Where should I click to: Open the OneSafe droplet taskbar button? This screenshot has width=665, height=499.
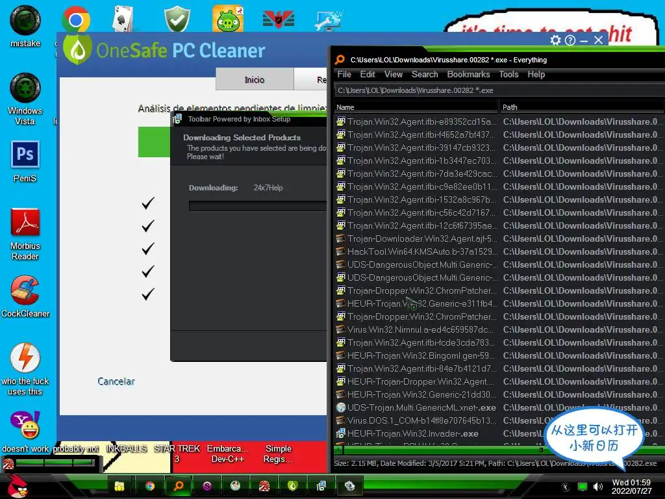coord(293,486)
